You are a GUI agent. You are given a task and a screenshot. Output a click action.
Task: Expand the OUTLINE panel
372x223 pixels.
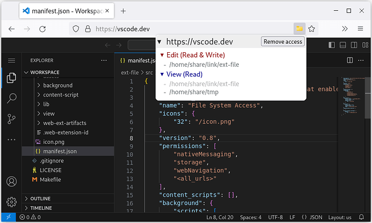[40, 198]
